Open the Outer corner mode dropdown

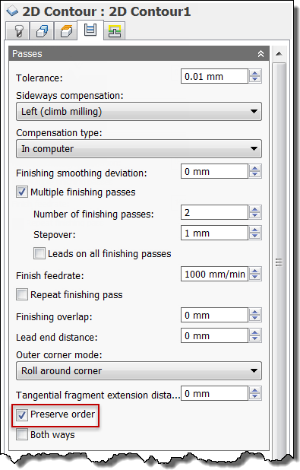click(139, 371)
